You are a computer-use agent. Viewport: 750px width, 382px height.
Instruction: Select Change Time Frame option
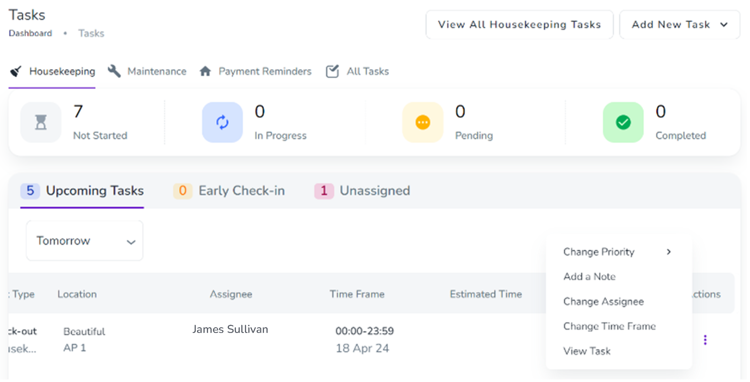[609, 326]
